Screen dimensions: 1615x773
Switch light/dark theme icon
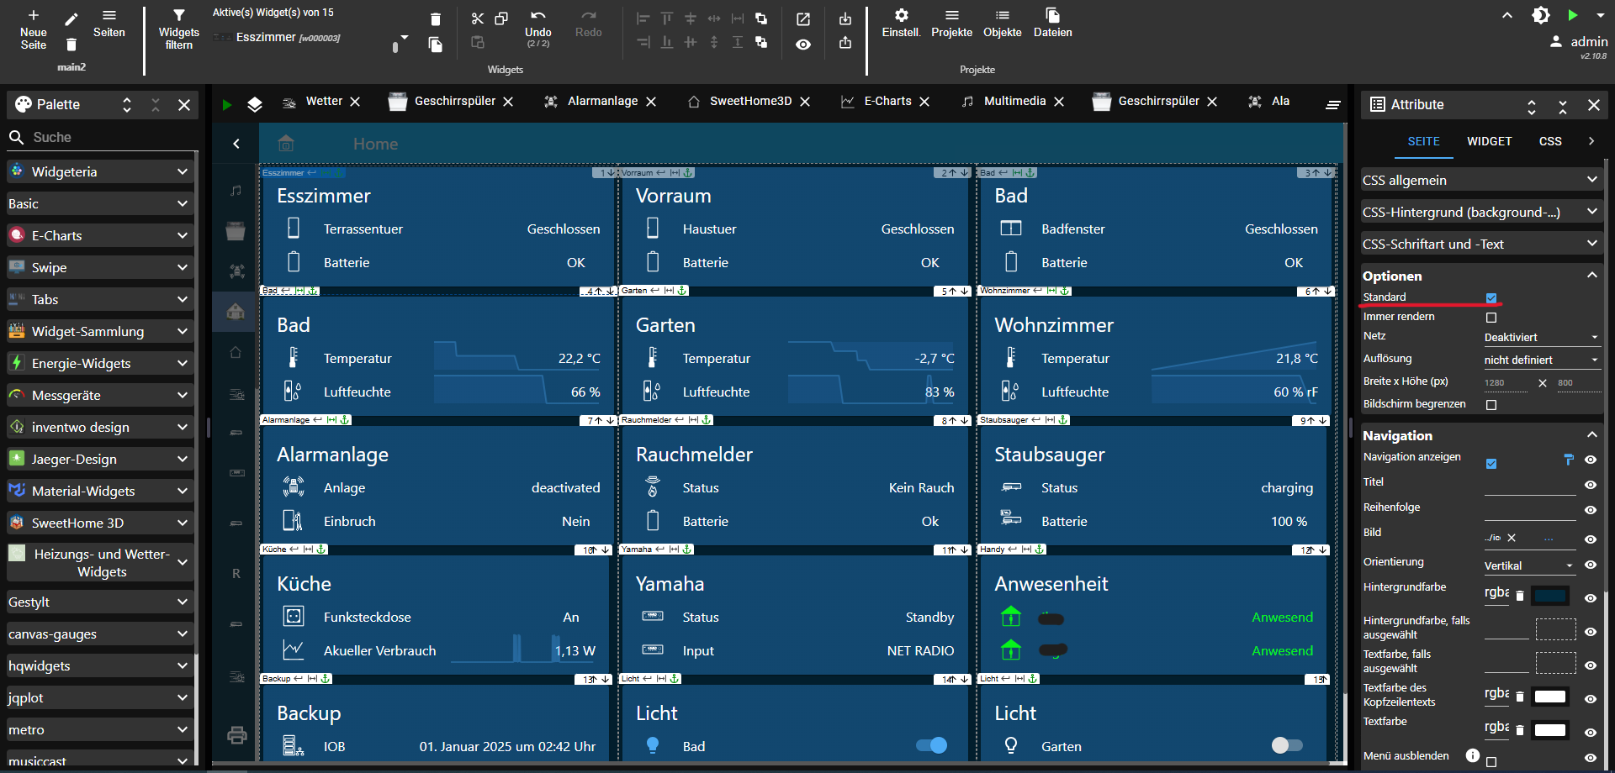1540,15
